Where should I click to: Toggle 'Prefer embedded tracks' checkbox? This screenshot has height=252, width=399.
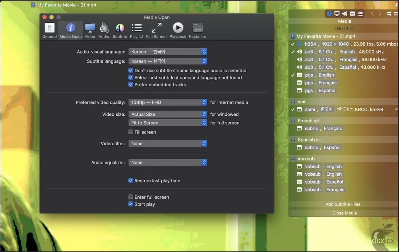click(131, 84)
